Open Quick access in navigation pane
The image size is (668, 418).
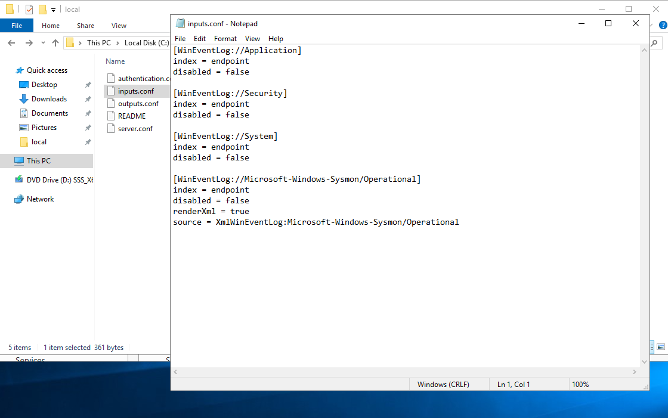(47, 70)
